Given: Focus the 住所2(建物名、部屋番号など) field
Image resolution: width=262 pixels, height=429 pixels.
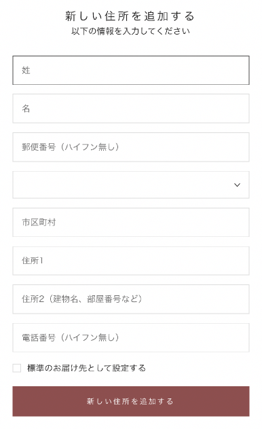Looking at the screenshot, I should [131, 299].
